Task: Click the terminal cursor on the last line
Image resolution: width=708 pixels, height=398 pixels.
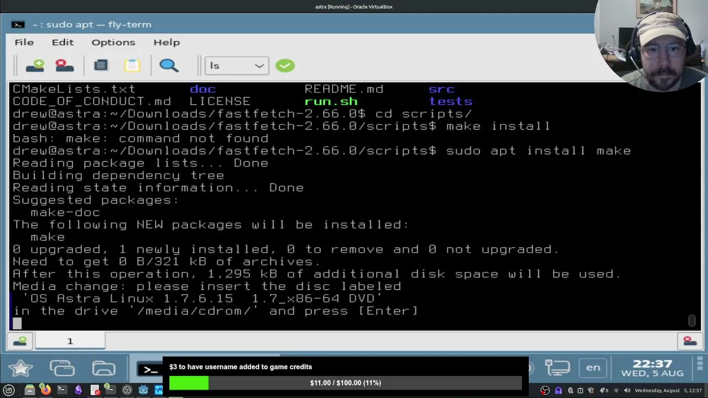Action: click(17, 323)
